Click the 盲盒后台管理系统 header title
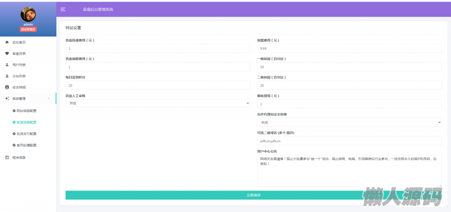The height and width of the screenshot is (212, 451). tap(98, 10)
